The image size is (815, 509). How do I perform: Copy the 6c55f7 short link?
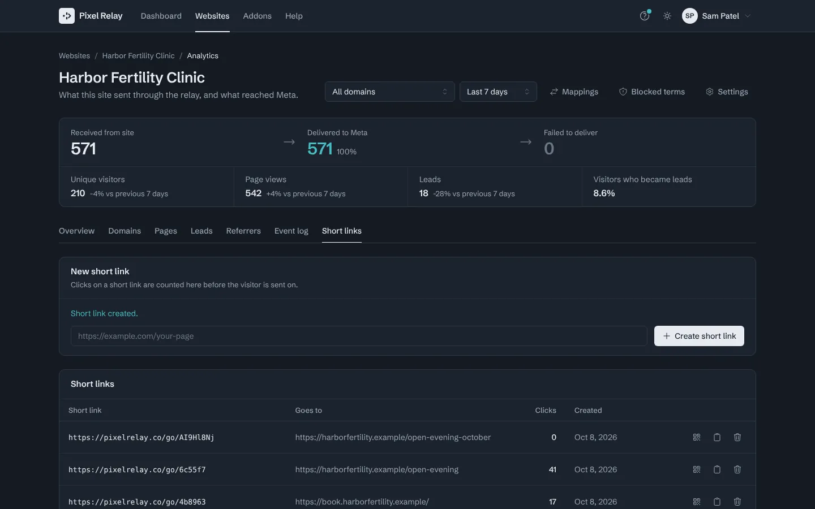[x=717, y=469]
